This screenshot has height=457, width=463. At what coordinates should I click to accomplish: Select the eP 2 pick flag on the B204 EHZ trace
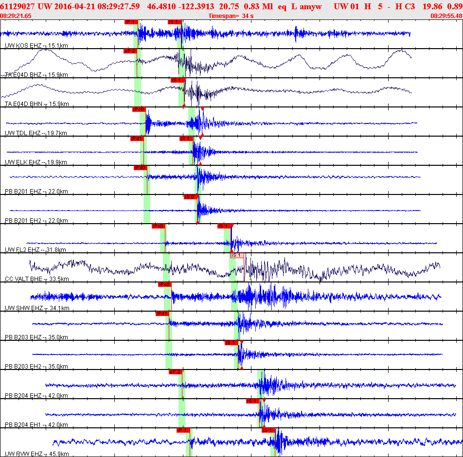click(176, 372)
